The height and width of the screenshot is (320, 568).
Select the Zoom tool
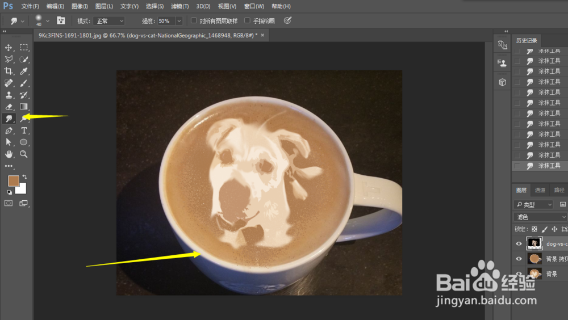[23, 154]
